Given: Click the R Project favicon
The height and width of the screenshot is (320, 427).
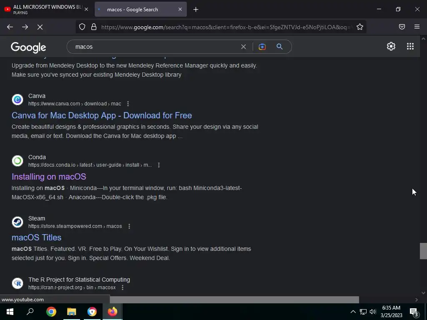Looking at the screenshot, I should [18, 283].
